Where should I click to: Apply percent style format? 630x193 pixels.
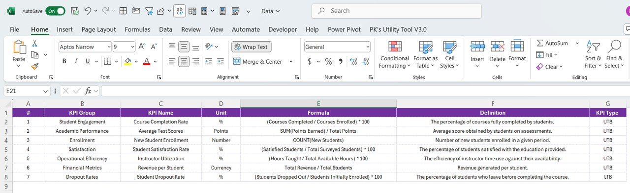(328, 61)
